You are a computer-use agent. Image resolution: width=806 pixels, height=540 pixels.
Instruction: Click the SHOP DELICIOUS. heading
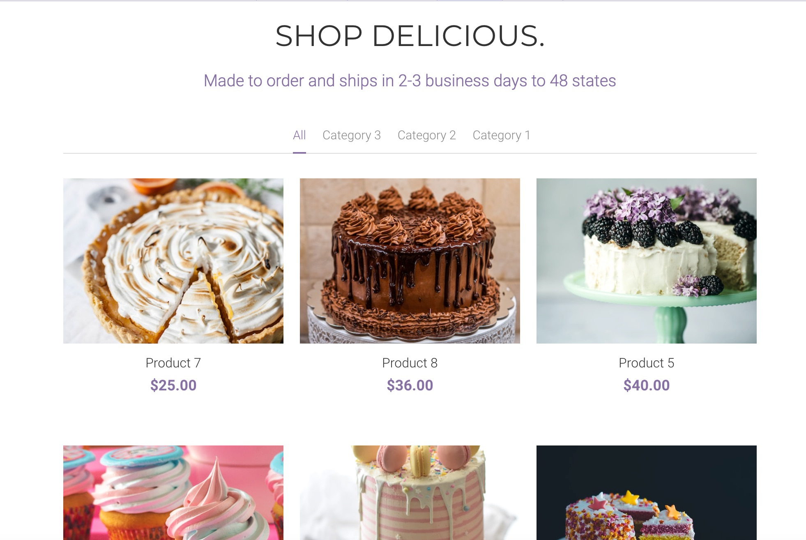(x=410, y=36)
